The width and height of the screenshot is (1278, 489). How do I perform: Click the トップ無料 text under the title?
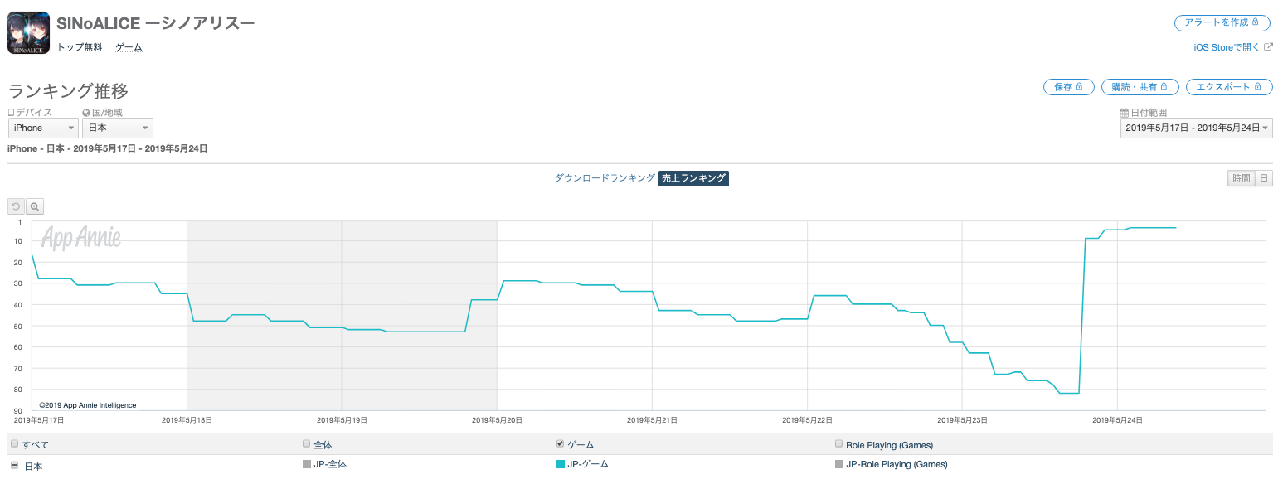coord(80,47)
